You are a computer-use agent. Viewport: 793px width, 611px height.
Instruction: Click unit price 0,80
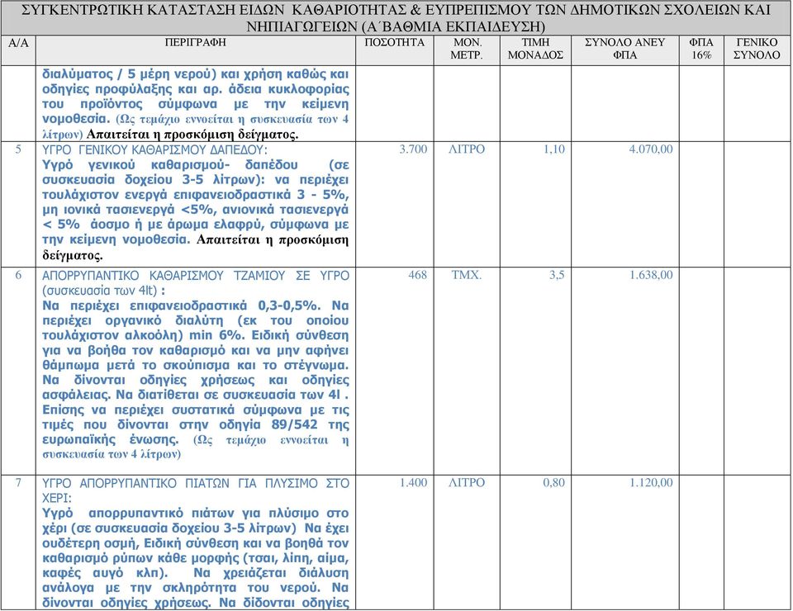(553, 483)
